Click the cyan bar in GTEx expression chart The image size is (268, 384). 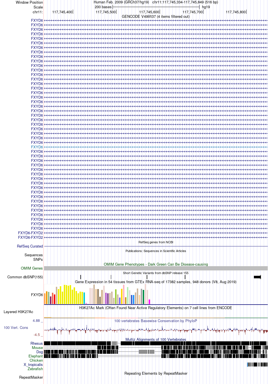[x=84, y=298]
